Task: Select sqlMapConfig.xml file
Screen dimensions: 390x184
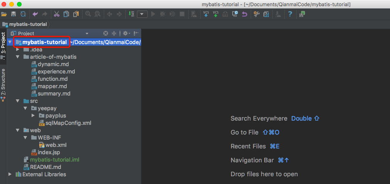Action: click(68, 123)
